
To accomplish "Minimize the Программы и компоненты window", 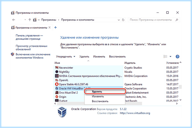I will (x=158, y=13).
